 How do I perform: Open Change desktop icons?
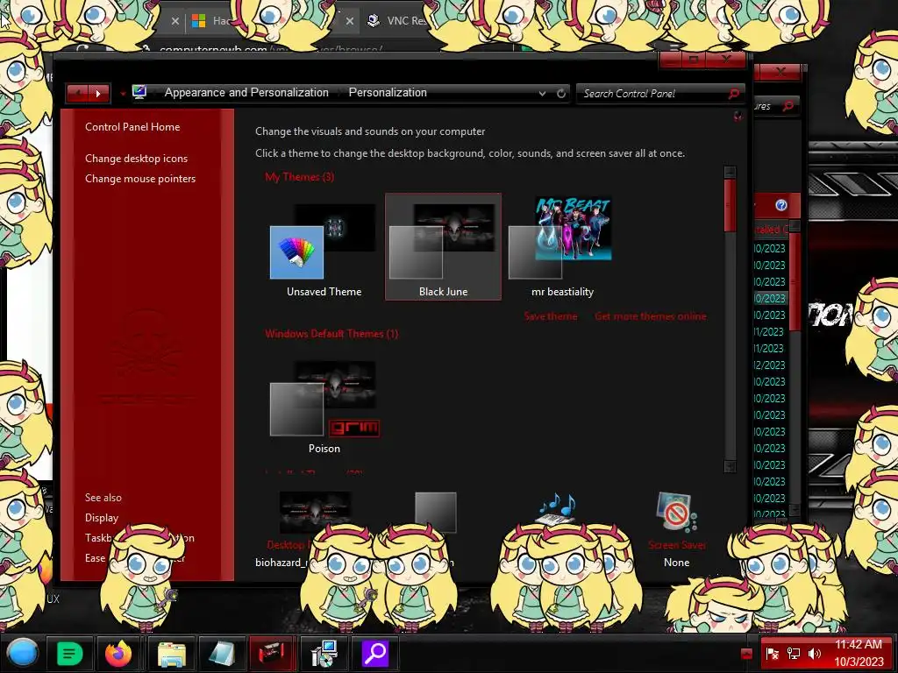click(136, 159)
